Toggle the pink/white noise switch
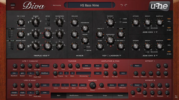 (x=85, y=49)
